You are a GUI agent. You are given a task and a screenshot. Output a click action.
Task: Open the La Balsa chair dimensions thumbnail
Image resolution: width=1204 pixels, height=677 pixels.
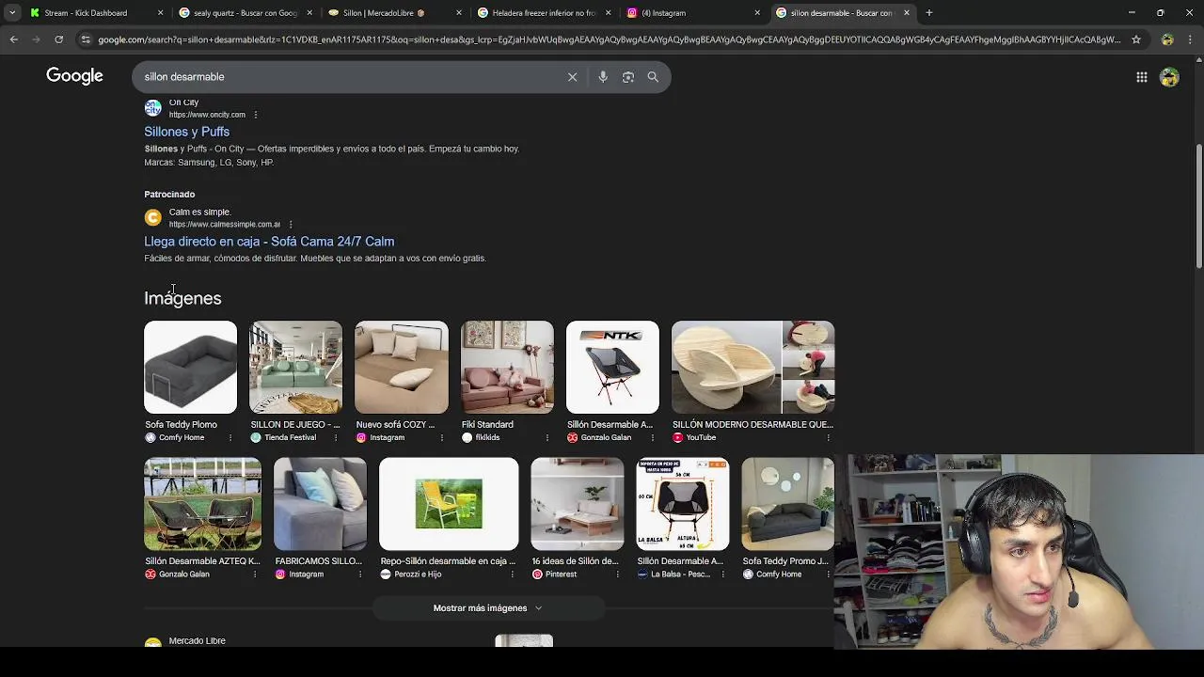click(x=683, y=504)
